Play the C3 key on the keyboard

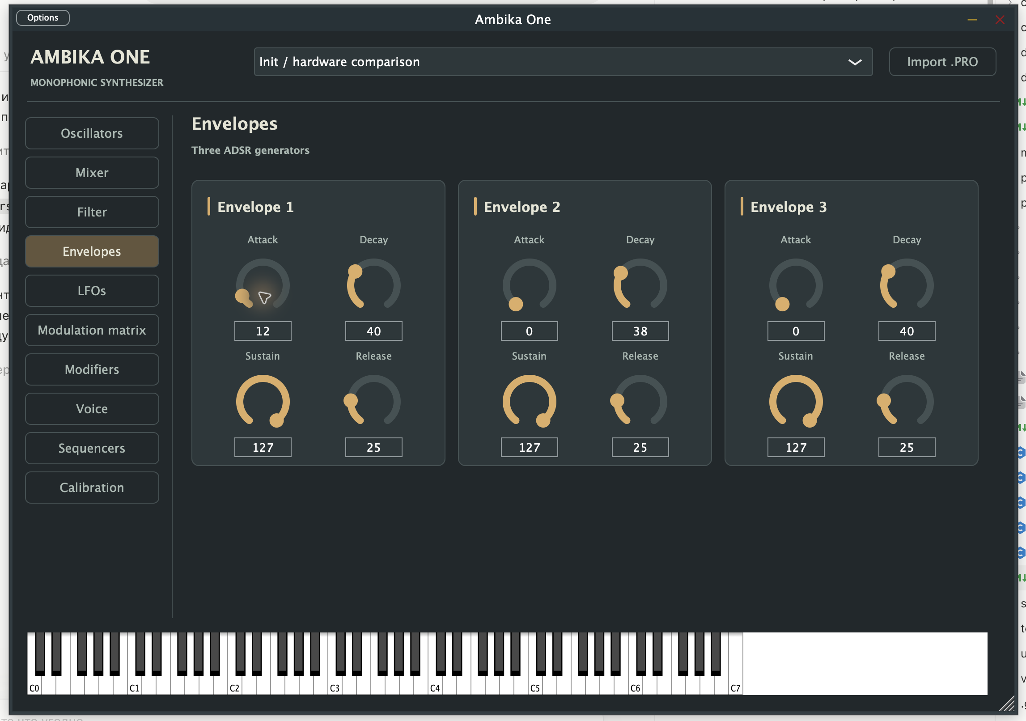(335, 684)
